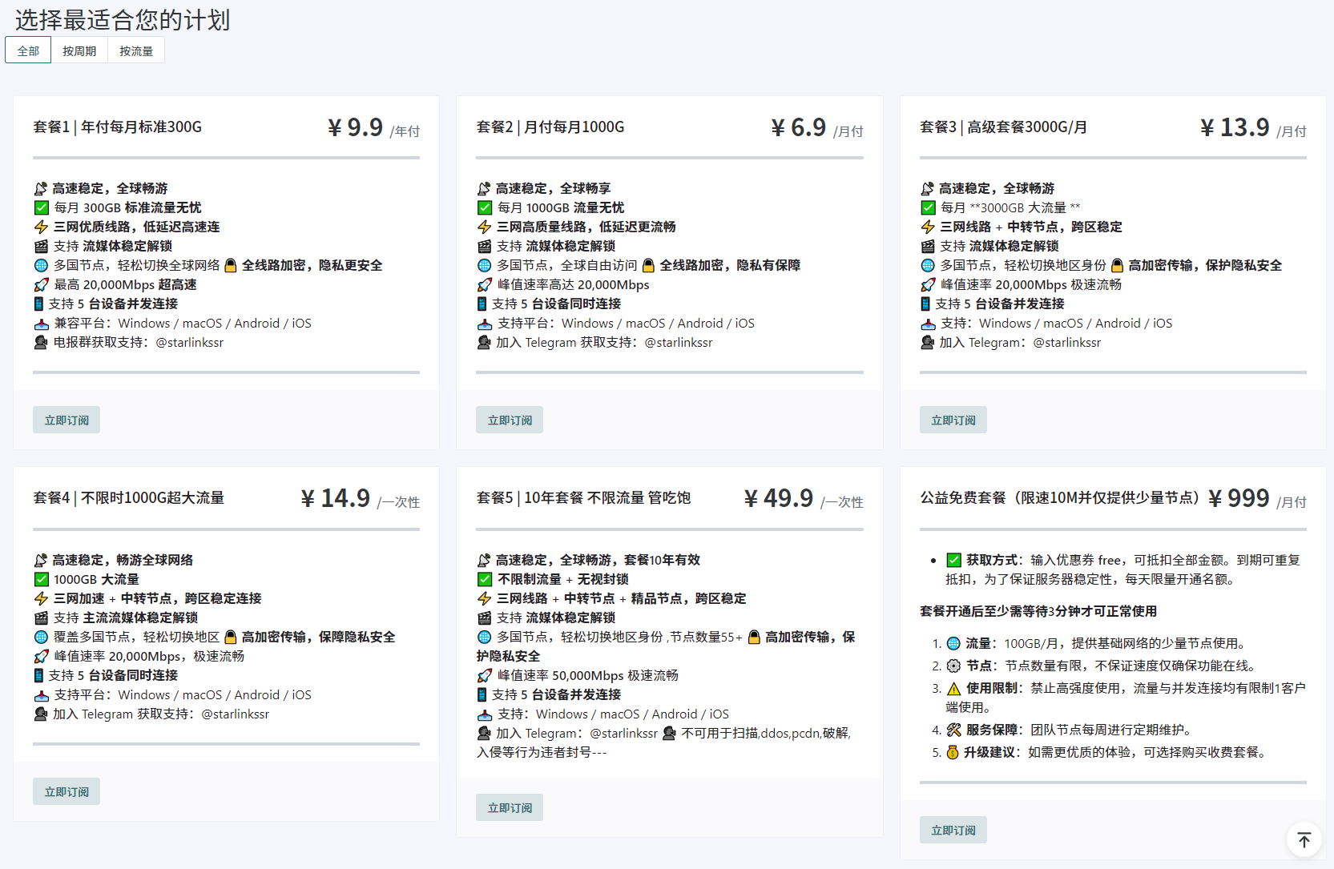Click lightning bolt icon in 套餐2 card

coord(484,227)
